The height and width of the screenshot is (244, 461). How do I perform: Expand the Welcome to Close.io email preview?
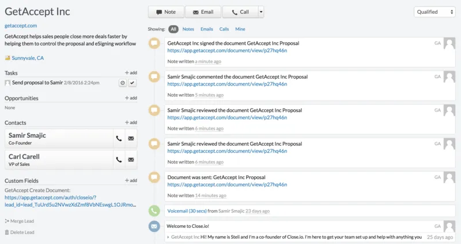coord(168,237)
